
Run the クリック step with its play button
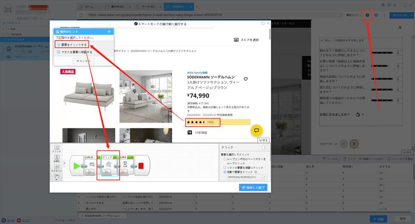pos(106,172)
